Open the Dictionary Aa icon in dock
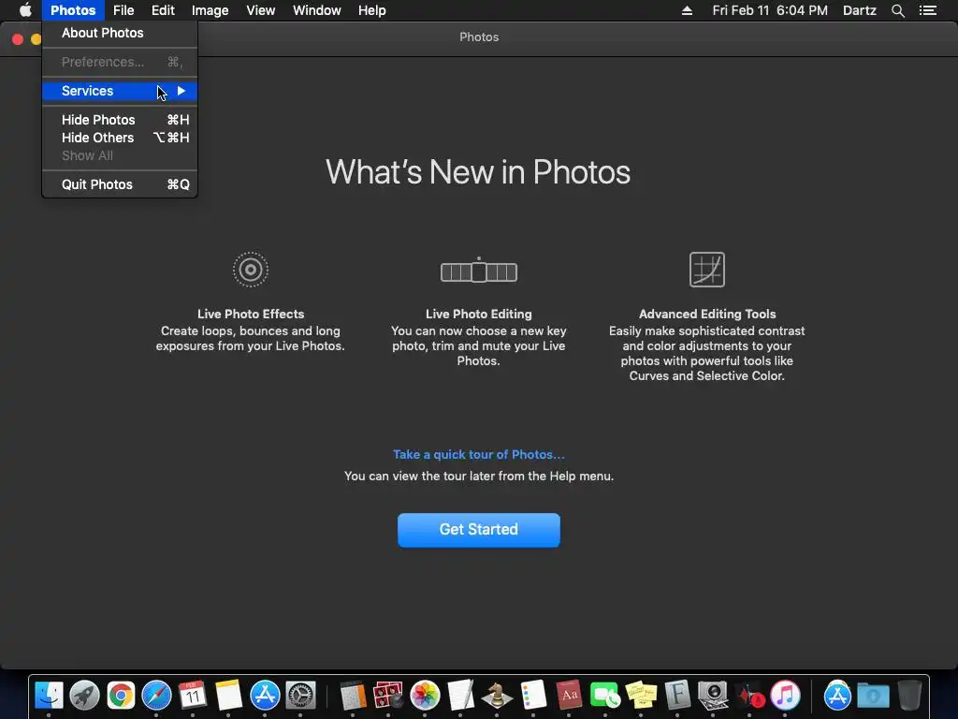Screen dimensions: 958x719 coord(569,696)
